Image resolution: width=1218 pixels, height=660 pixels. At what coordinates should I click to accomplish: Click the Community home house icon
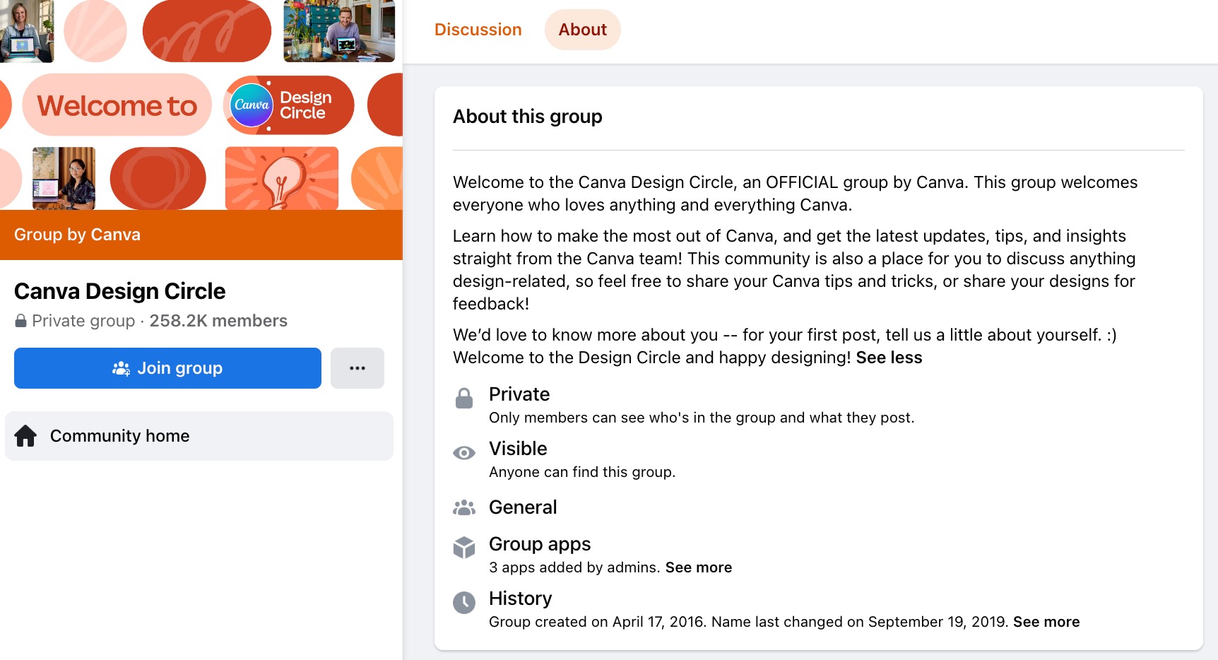(x=26, y=436)
